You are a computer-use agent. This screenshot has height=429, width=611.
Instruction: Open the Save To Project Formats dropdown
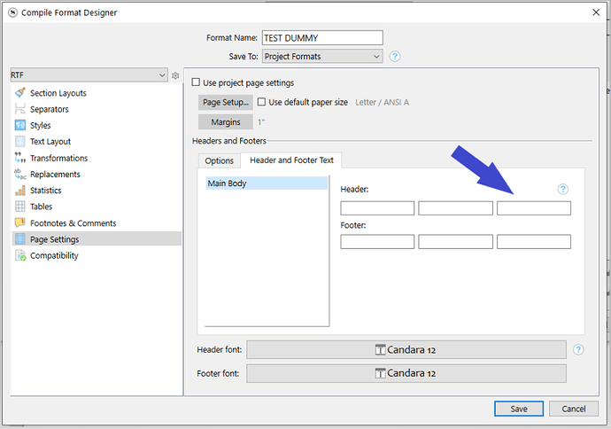click(x=322, y=57)
